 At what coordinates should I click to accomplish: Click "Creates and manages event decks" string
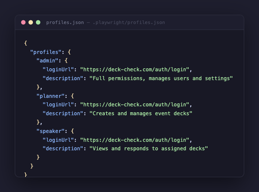[x=141, y=114]
